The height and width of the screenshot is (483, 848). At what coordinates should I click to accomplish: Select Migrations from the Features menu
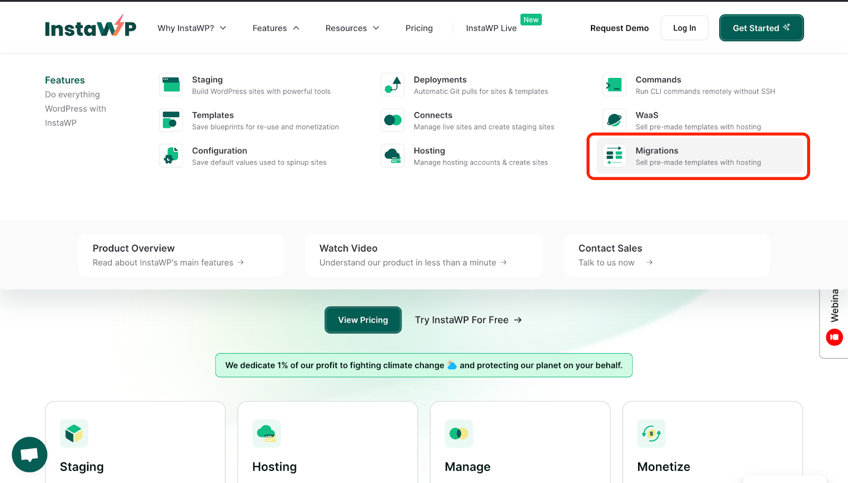click(701, 156)
